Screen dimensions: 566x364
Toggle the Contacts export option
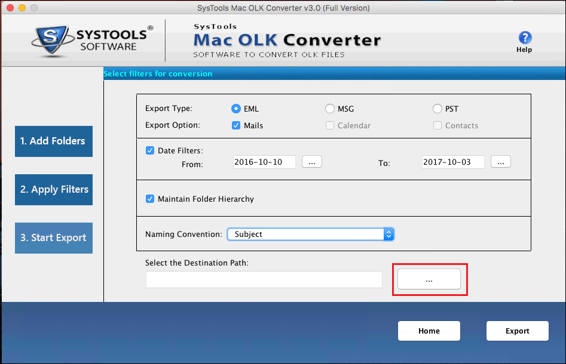437,125
